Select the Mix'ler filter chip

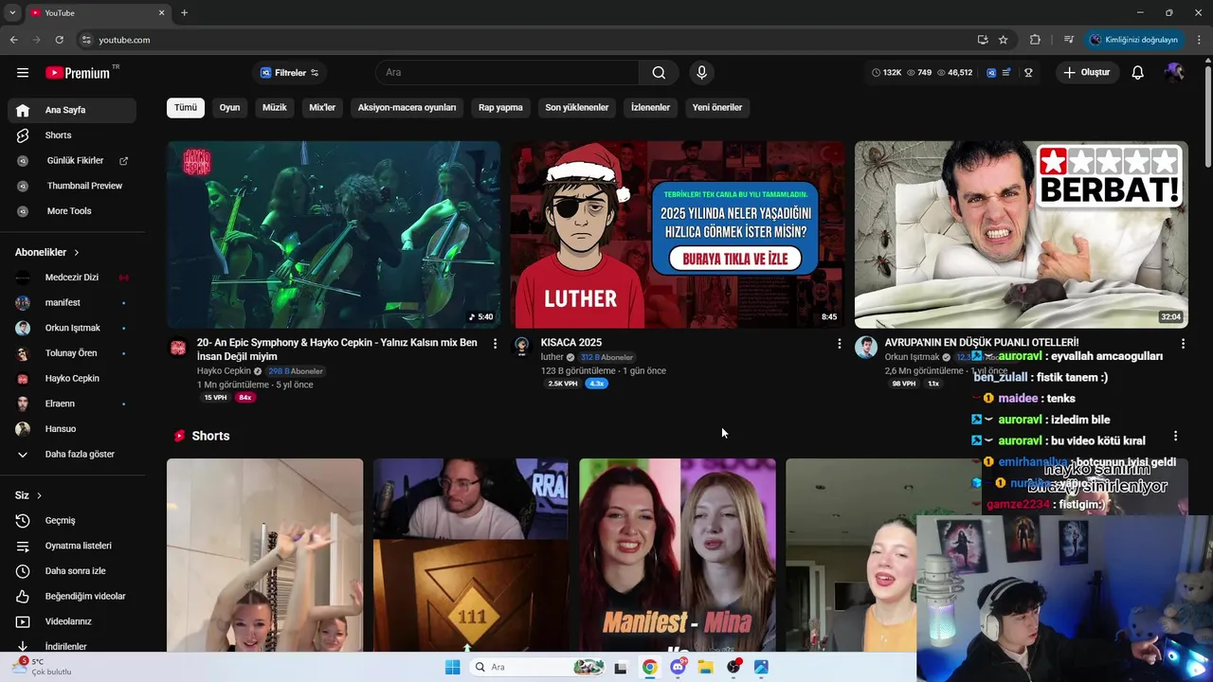tap(322, 107)
